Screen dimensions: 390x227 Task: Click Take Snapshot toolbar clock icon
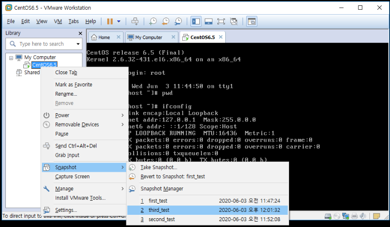click(153, 21)
